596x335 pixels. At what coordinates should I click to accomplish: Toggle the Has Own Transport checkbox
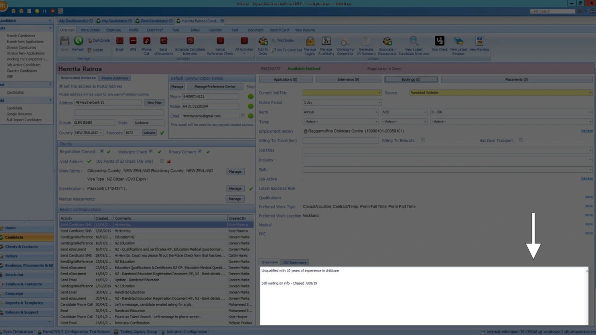[521, 140]
